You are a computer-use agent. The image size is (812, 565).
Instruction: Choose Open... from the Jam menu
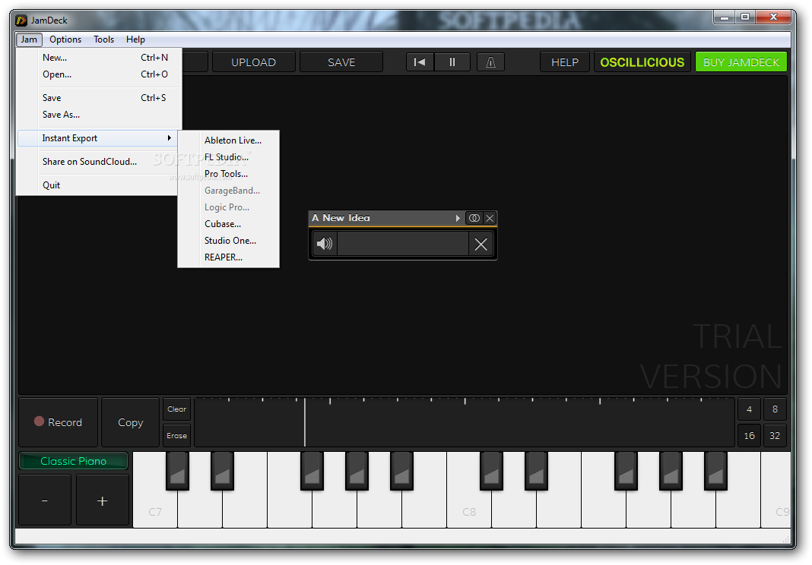[x=100, y=74]
